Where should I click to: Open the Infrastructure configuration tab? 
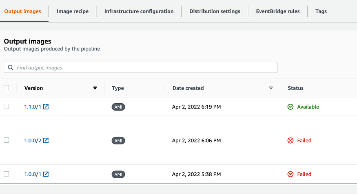(139, 11)
